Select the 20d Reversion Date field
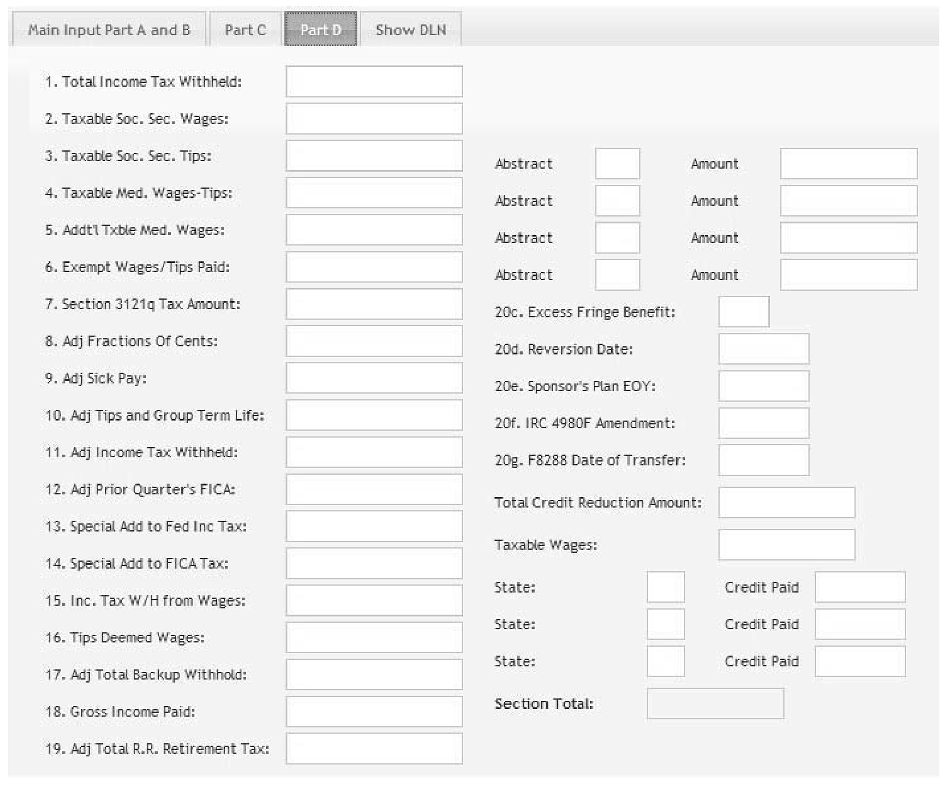Image resolution: width=951 pixels, height=787 pixels. (x=763, y=349)
